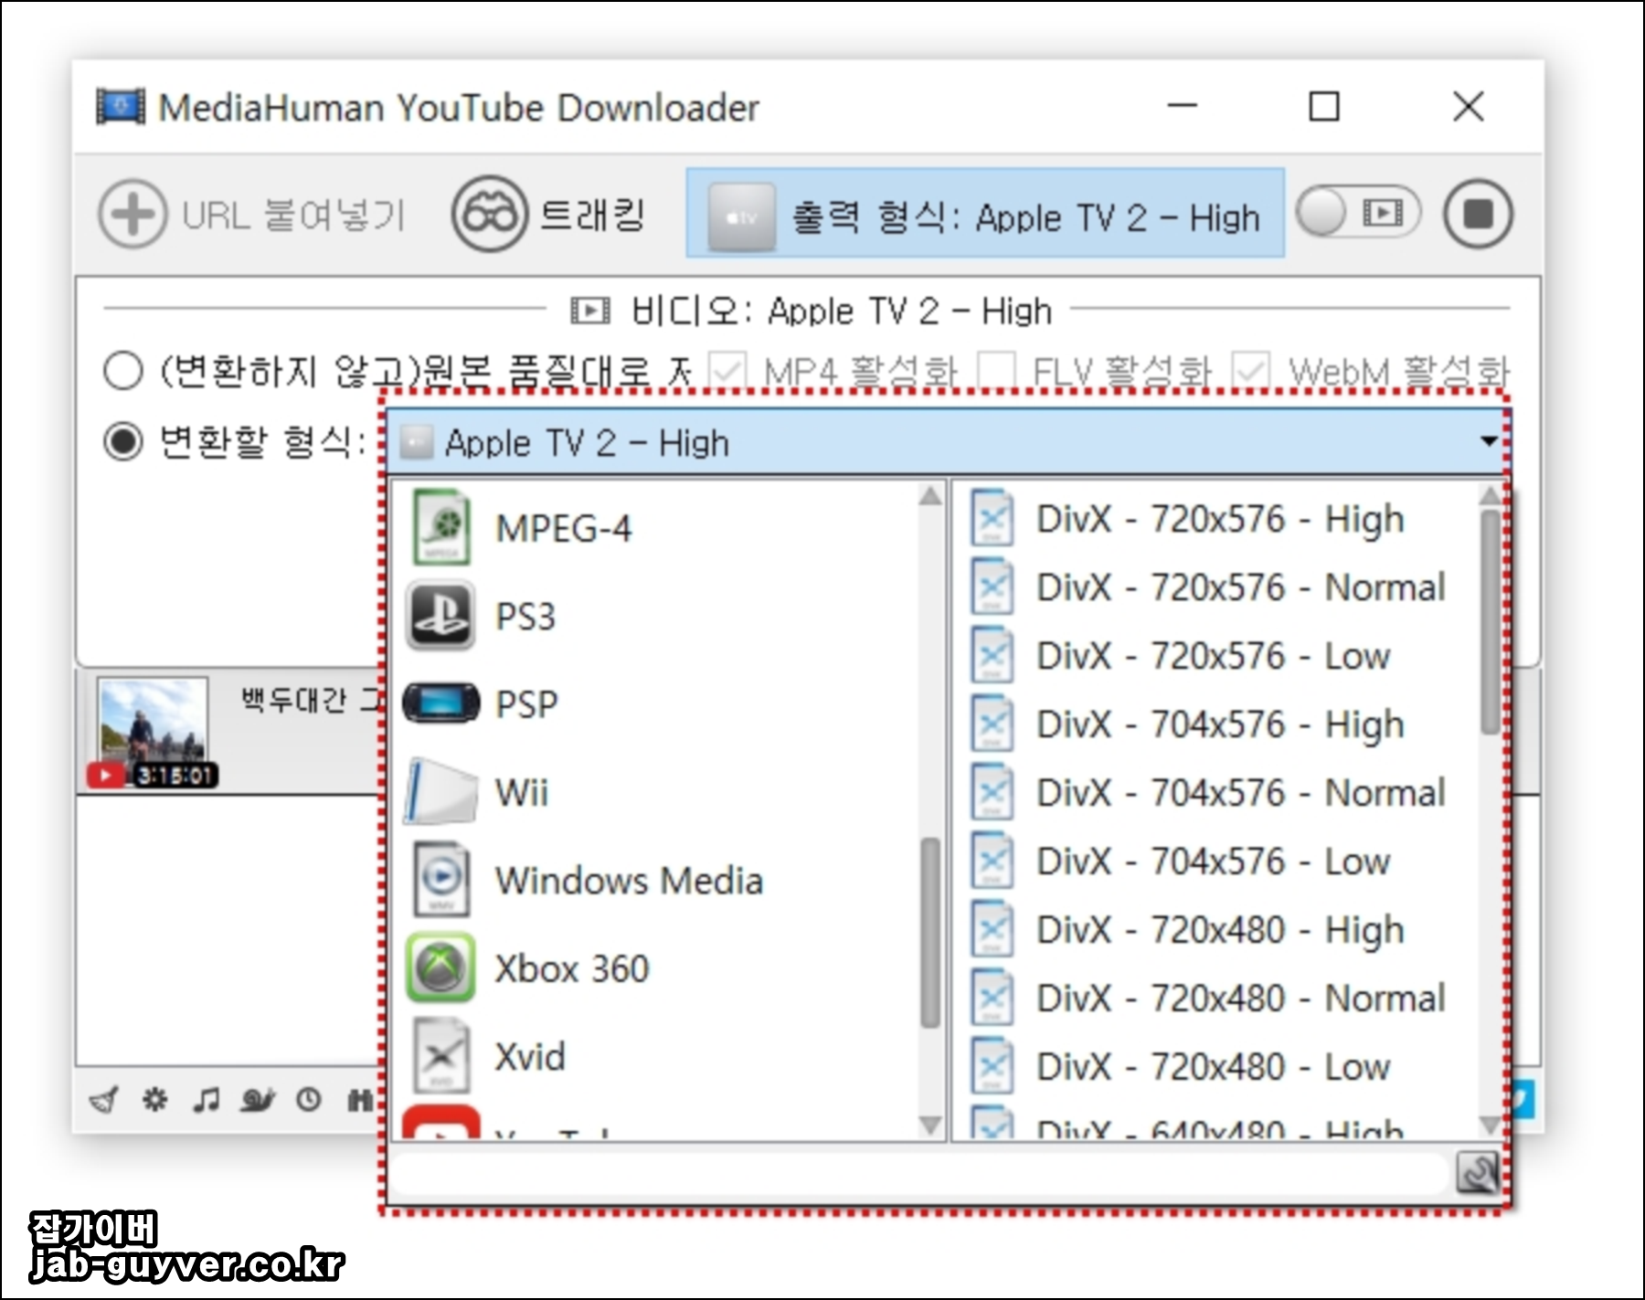Click the DivX preset list scrollbar thumb
1645x1300 pixels.
[1490, 621]
